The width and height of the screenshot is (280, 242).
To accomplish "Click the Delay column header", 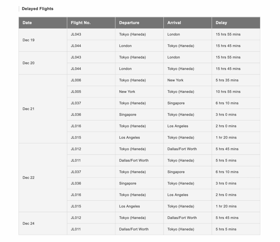I will click(x=221, y=23).
